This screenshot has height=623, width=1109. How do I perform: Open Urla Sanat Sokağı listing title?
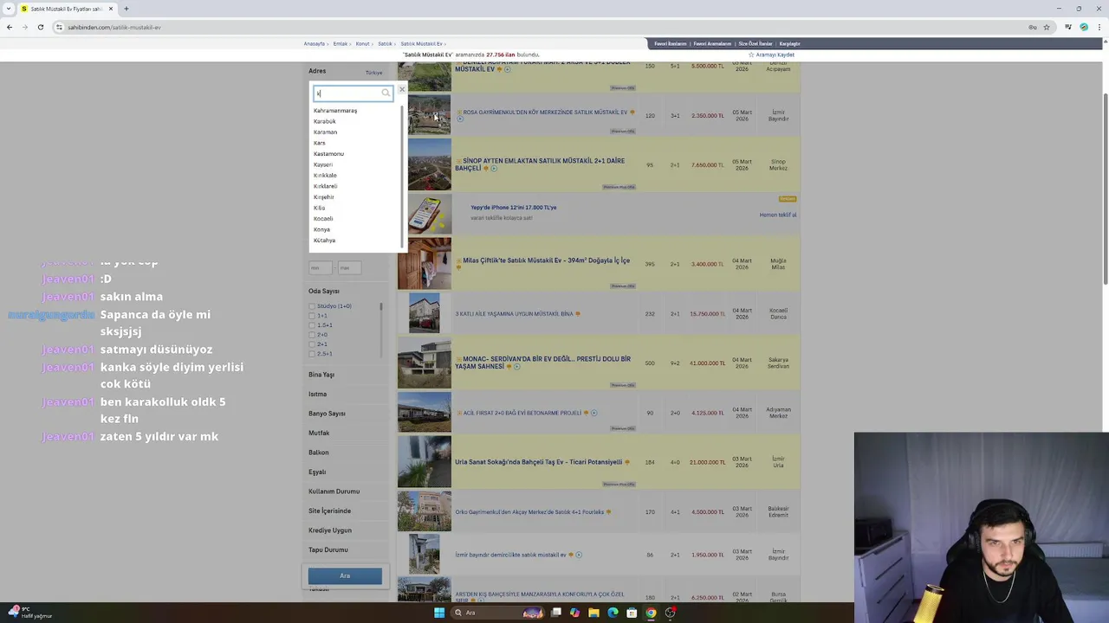[x=538, y=462]
